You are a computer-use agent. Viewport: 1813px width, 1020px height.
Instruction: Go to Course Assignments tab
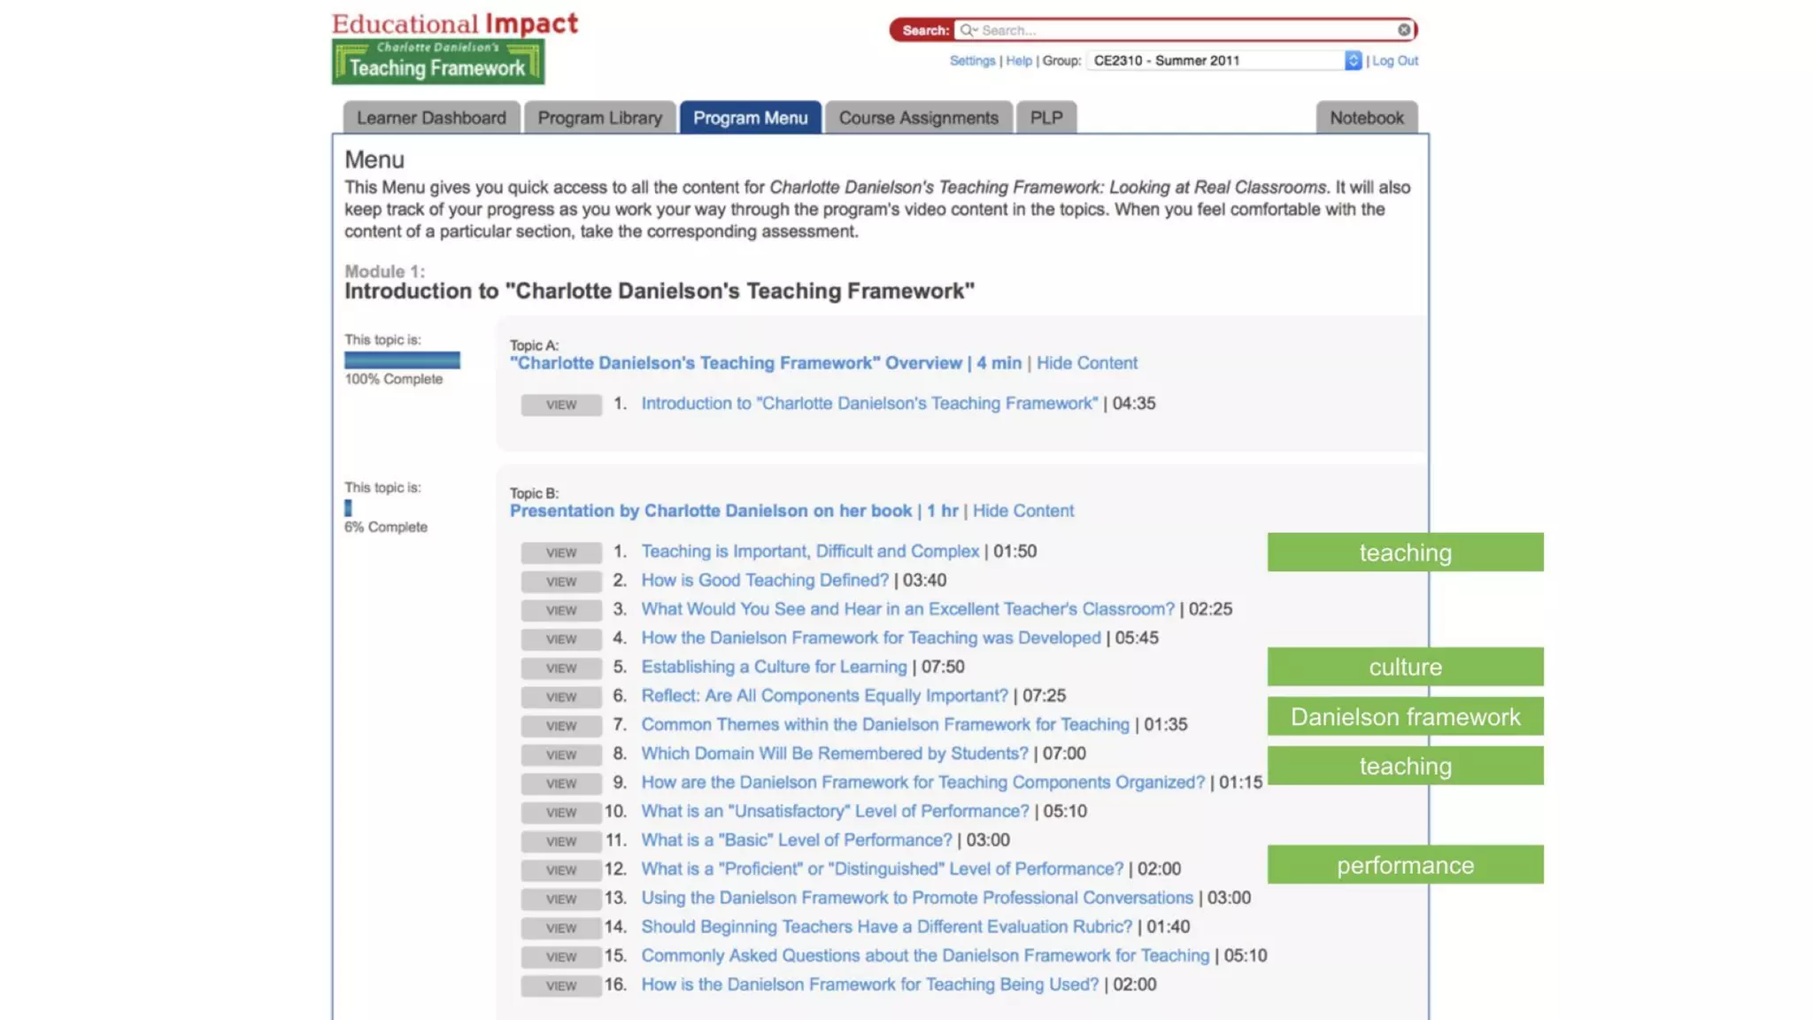click(918, 118)
